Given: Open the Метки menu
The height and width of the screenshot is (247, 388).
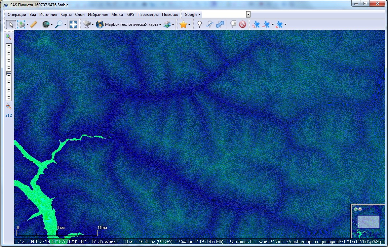Looking at the screenshot, I should 117,15.
